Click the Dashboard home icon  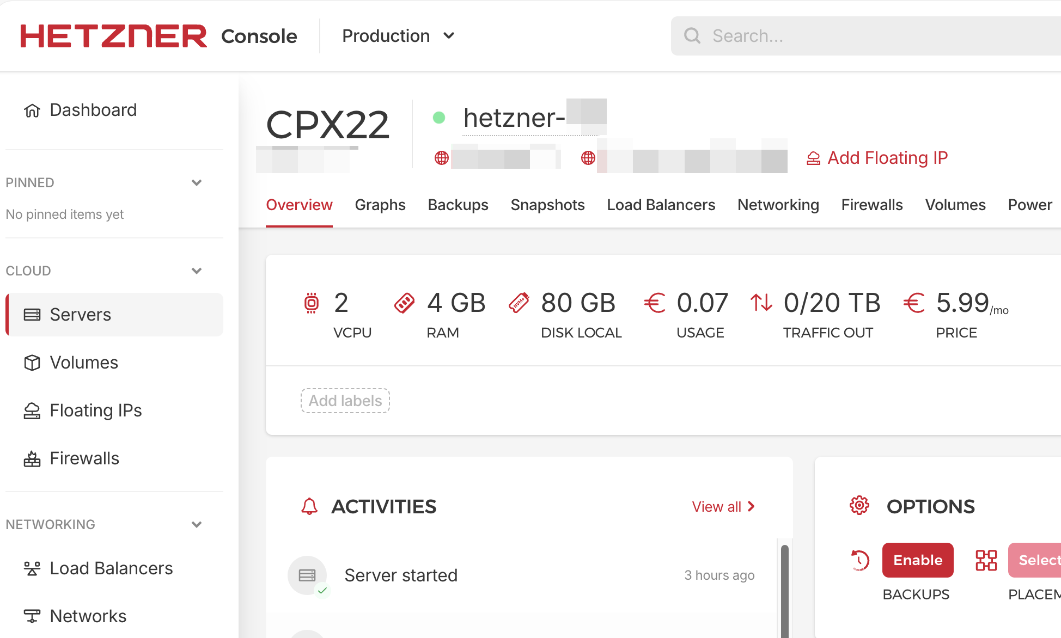(32, 111)
